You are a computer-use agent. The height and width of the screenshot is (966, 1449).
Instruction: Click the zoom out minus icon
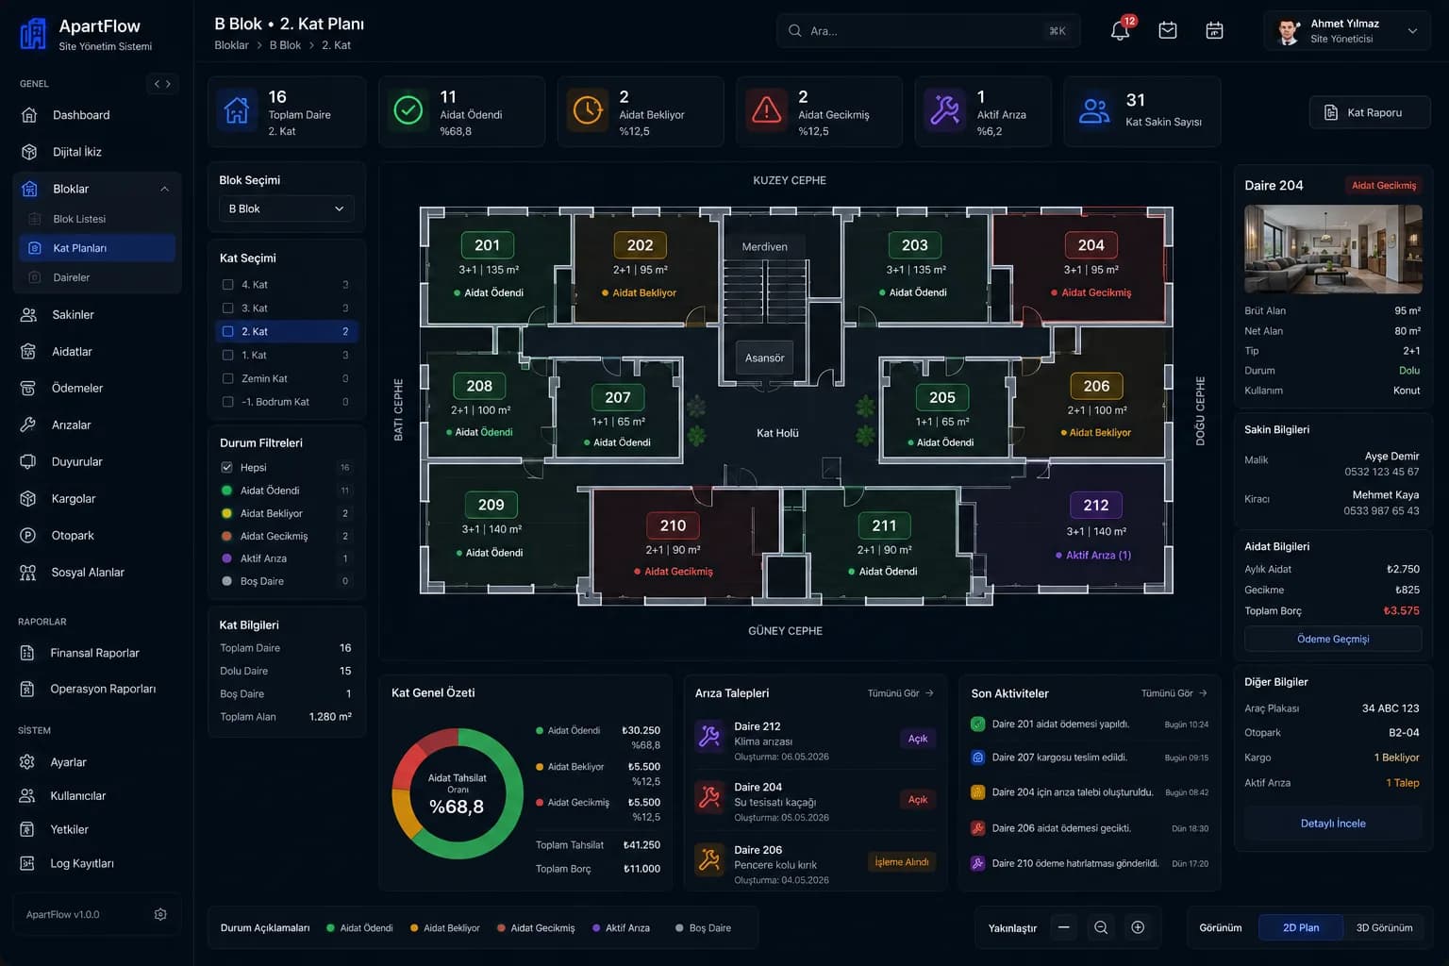[x=1064, y=928]
